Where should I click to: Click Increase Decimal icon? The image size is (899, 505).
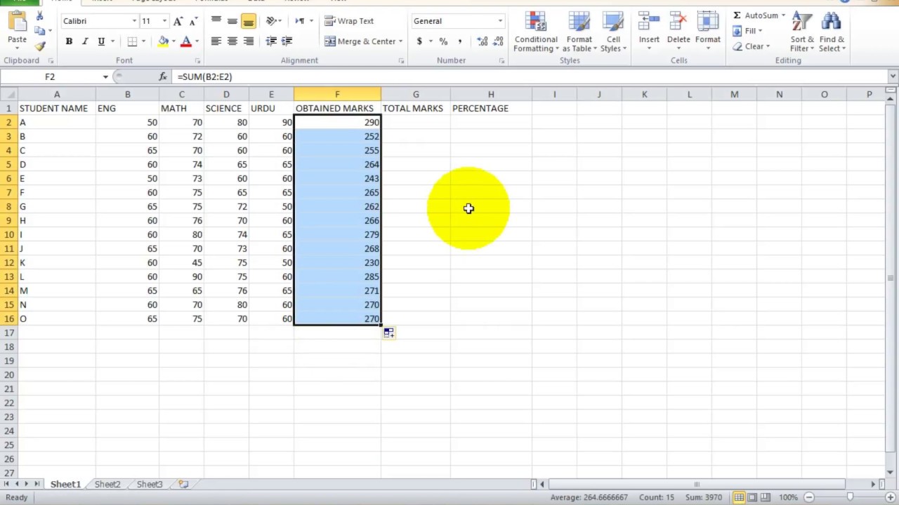(x=482, y=41)
